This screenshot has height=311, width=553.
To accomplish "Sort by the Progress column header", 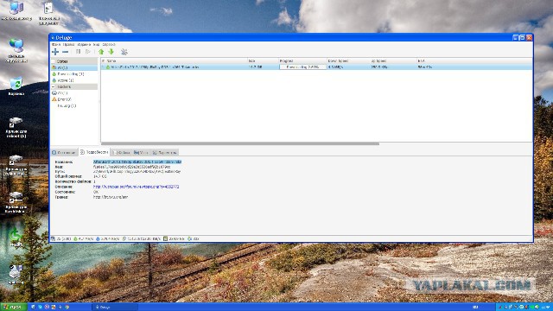I will click(x=302, y=61).
